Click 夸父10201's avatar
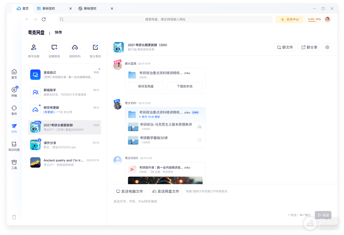This screenshot has height=235, width=344. pyautogui.click(x=118, y=160)
